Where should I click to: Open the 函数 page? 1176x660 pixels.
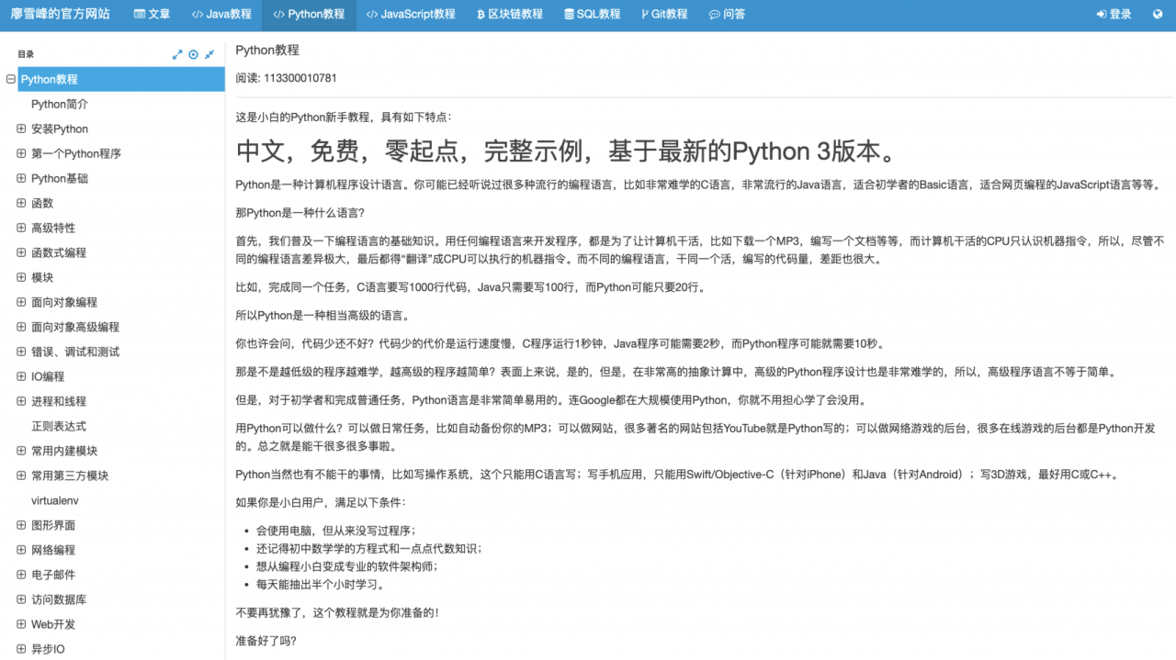click(x=42, y=203)
